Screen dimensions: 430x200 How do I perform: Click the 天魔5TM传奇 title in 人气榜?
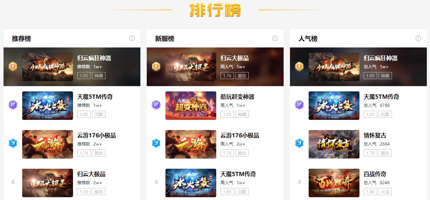pyautogui.click(x=381, y=97)
